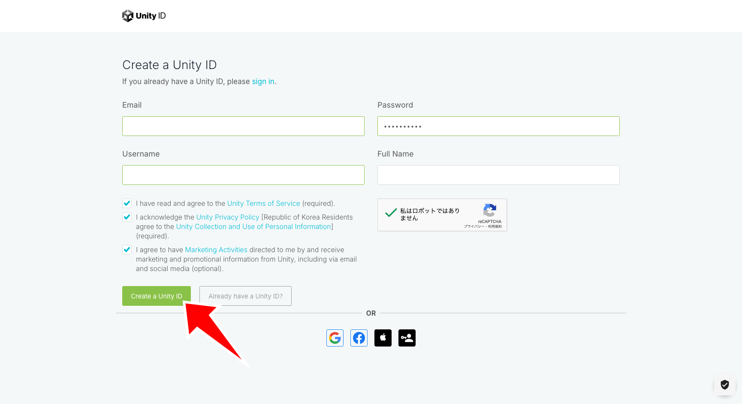742x404 pixels.
Task: Open Unity Collection and Use of Personal Information
Action: (x=253, y=227)
